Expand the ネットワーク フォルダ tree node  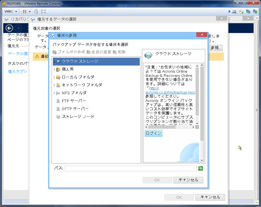tap(54, 85)
